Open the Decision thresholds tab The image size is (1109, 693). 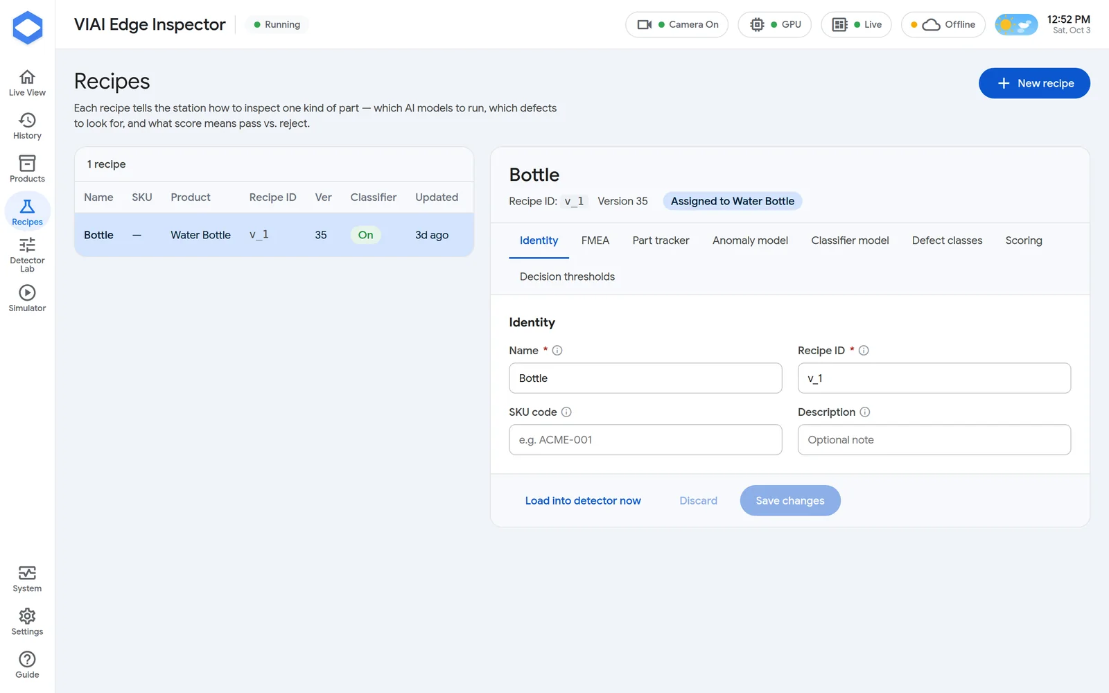[x=567, y=277]
